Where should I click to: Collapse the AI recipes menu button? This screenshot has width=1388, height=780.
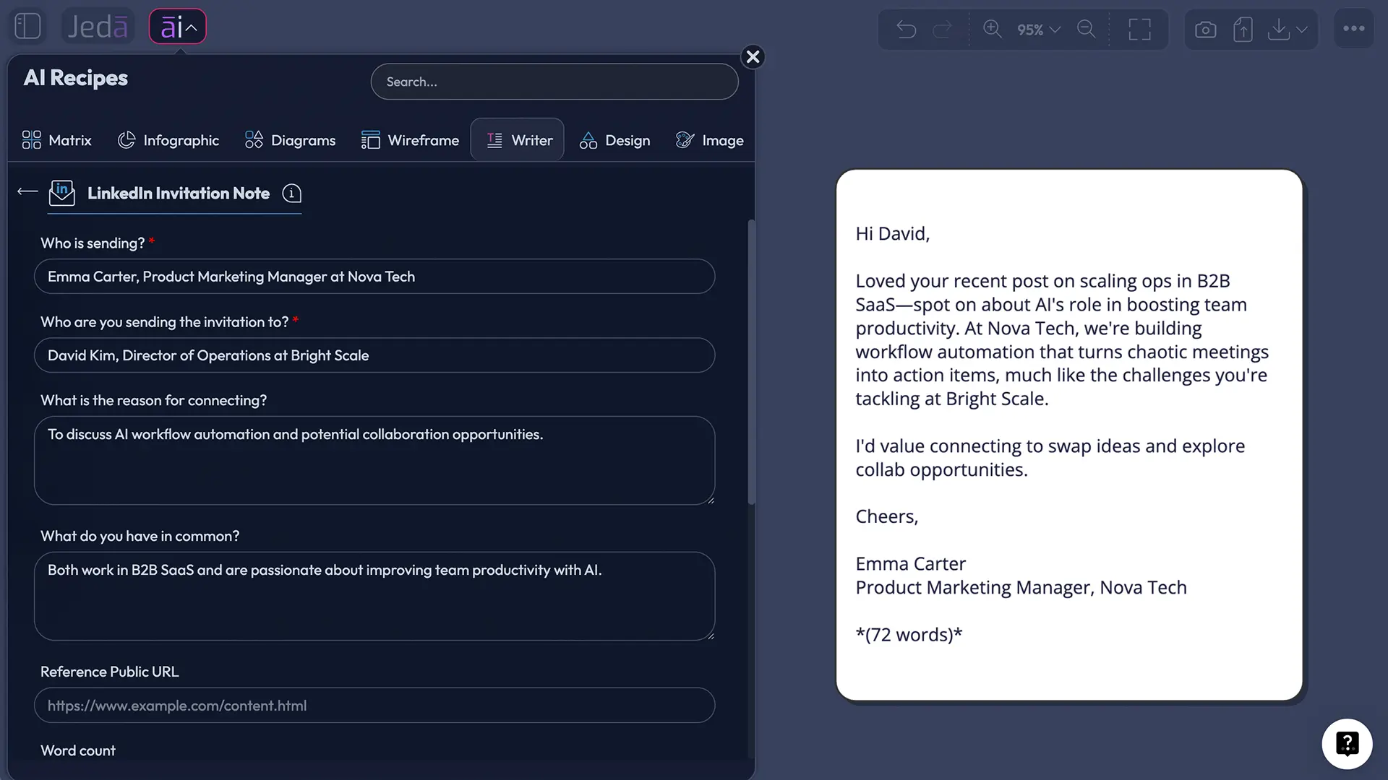[x=178, y=27]
